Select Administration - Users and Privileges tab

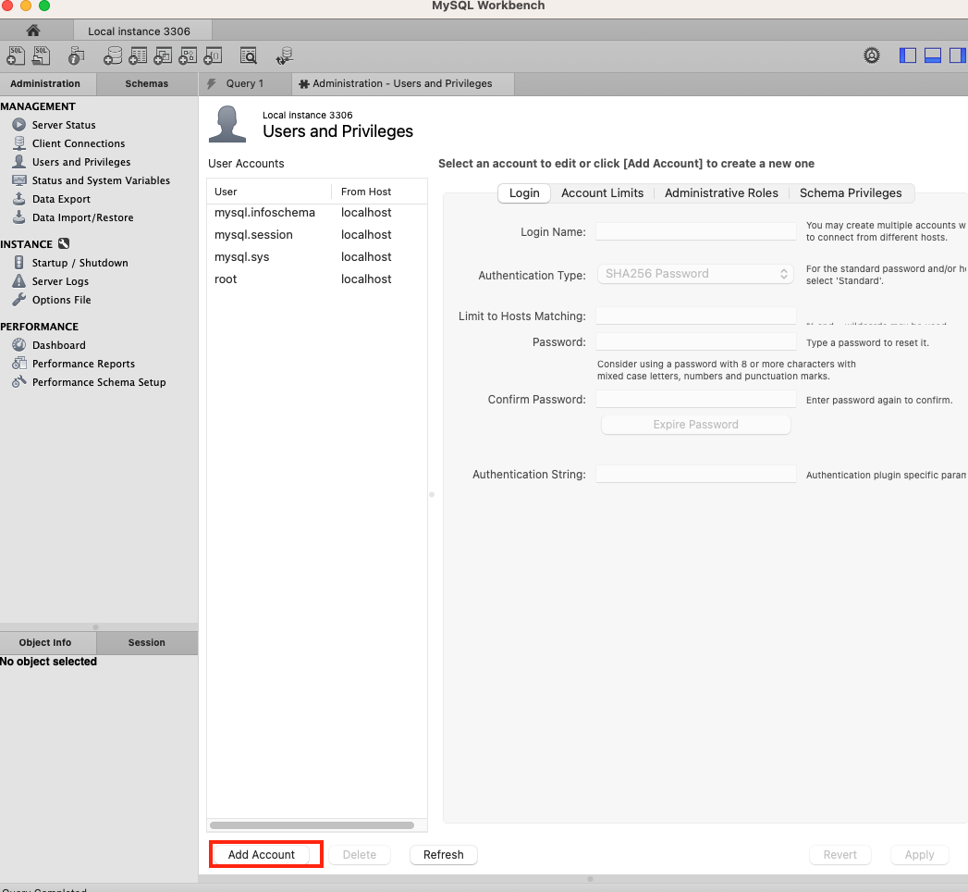(x=402, y=83)
